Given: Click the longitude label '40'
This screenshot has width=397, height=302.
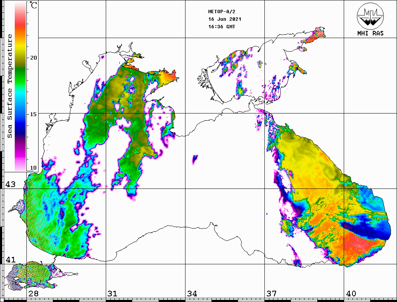Looking at the screenshot, I should [x=351, y=294].
